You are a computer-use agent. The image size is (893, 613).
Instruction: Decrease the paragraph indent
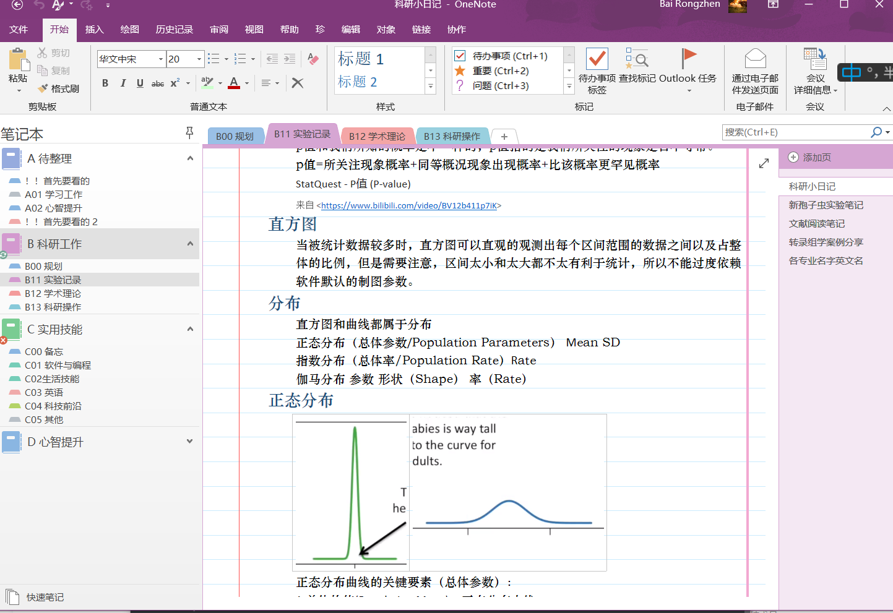[x=272, y=59]
